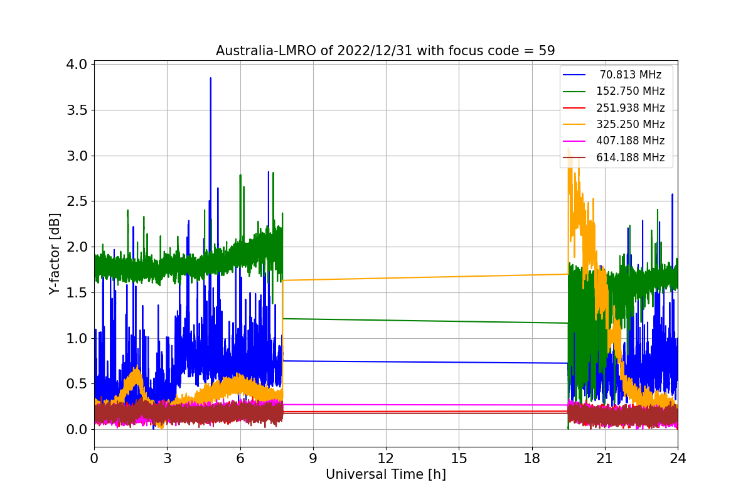Click the 24 tick label on time axis
This screenshot has width=753, height=502.
[x=678, y=459]
